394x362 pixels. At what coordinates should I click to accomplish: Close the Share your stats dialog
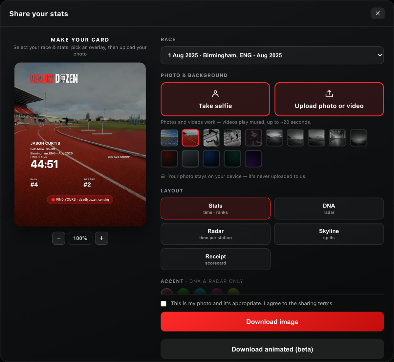[378, 13]
